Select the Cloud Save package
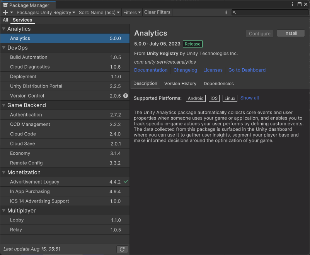 pyautogui.click(x=65, y=144)
